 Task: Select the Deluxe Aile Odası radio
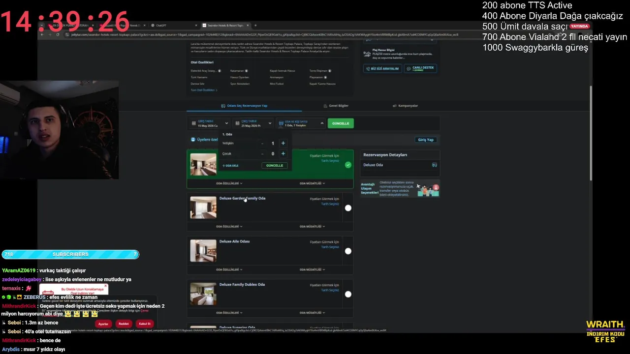[x=348, y=251]
